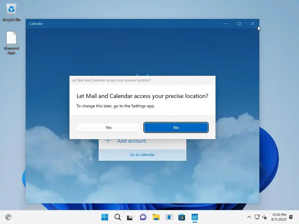Image resolution: width=299 pixels, height=224 pixels.
Task: Open the notification center bell icon
Action: click(x=291, y=217)
